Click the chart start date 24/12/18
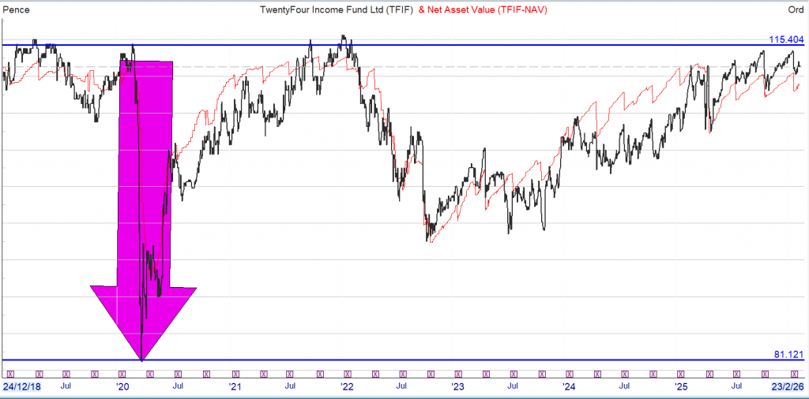The width and height of the screenshot is (809, 399). click(x=23, y=386)
